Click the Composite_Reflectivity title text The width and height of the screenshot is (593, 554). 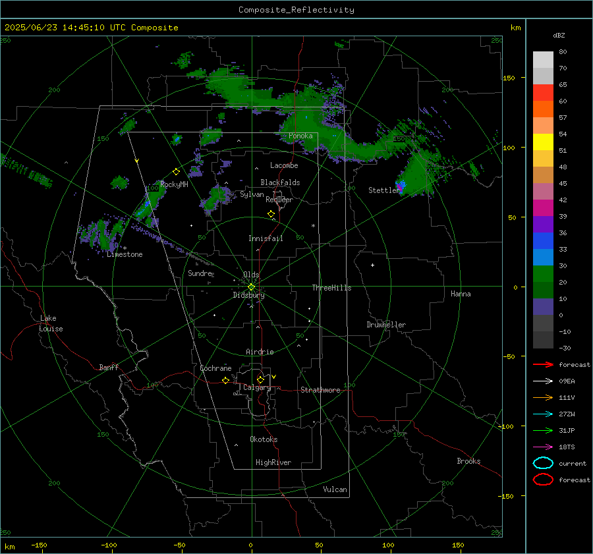click(296, 10)
